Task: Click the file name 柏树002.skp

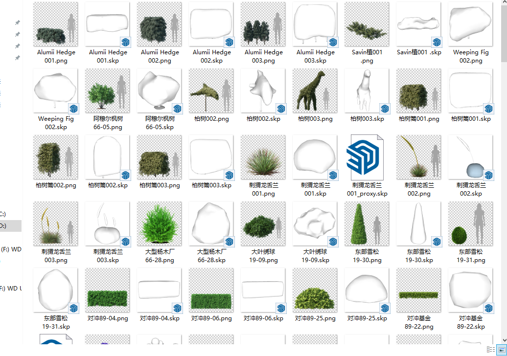Action: pyautogui.click(x=263, y=119)
